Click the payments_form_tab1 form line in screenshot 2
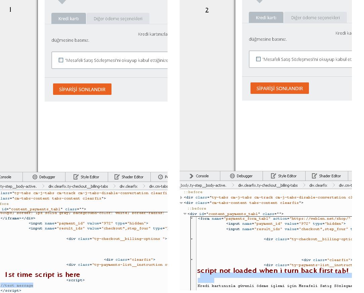The image size is (364, 293). coord(274,219)
